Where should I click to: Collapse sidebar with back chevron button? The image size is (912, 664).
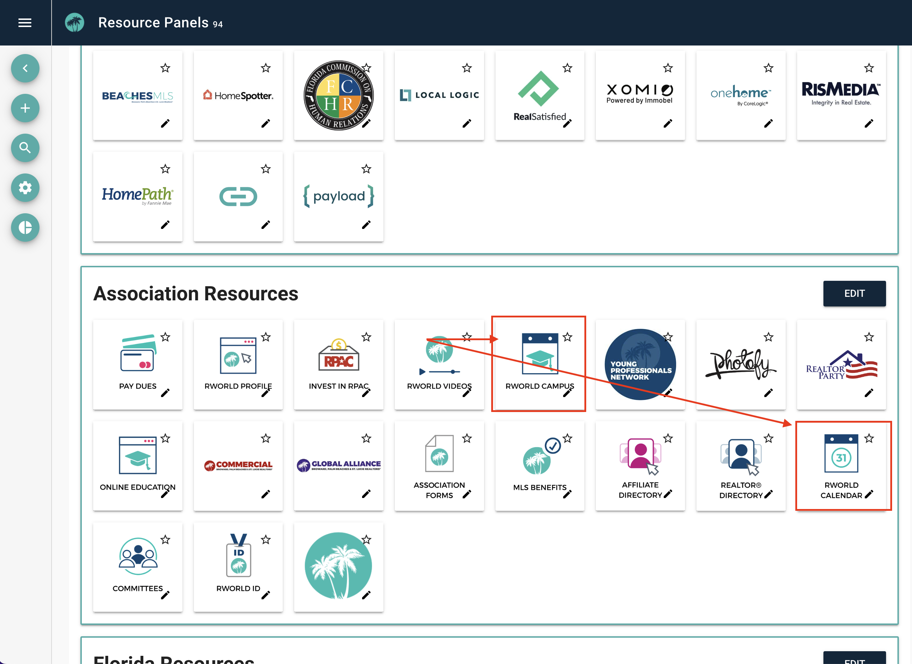pyautogui.click(x=25, y=68)
